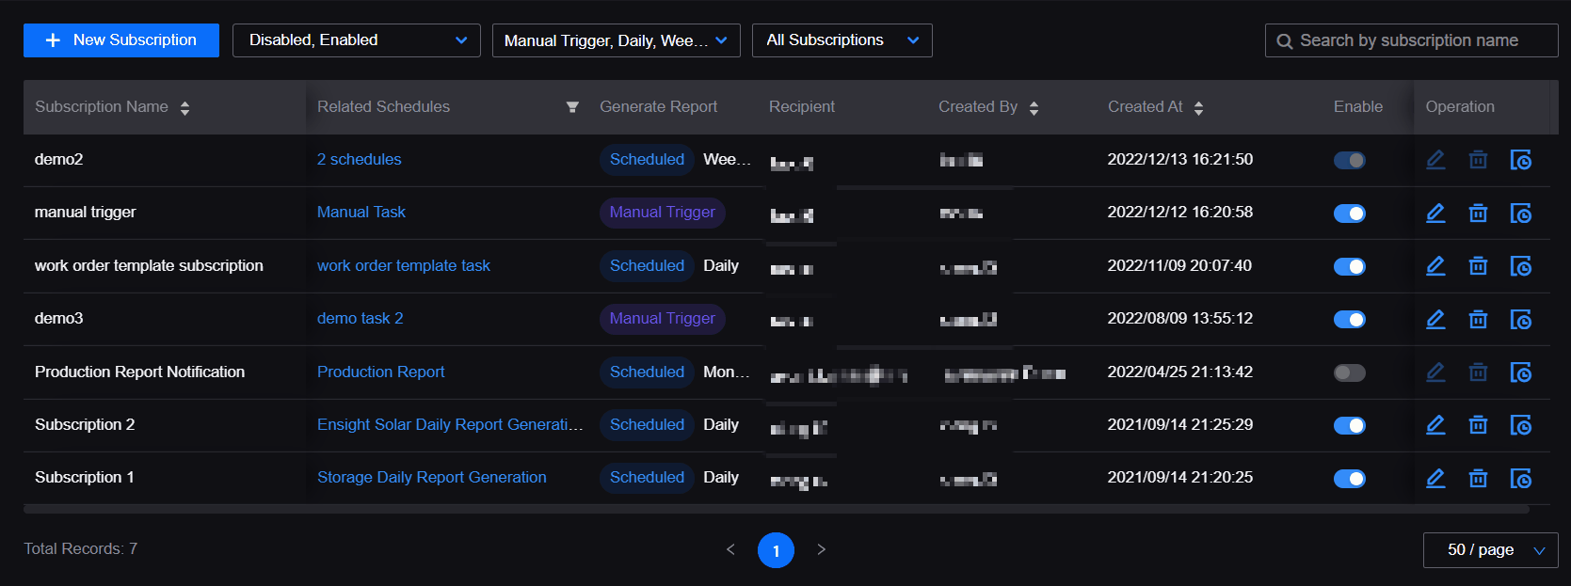
Task: Delete Subscription 1 entry
Action: coord(1478,479)
